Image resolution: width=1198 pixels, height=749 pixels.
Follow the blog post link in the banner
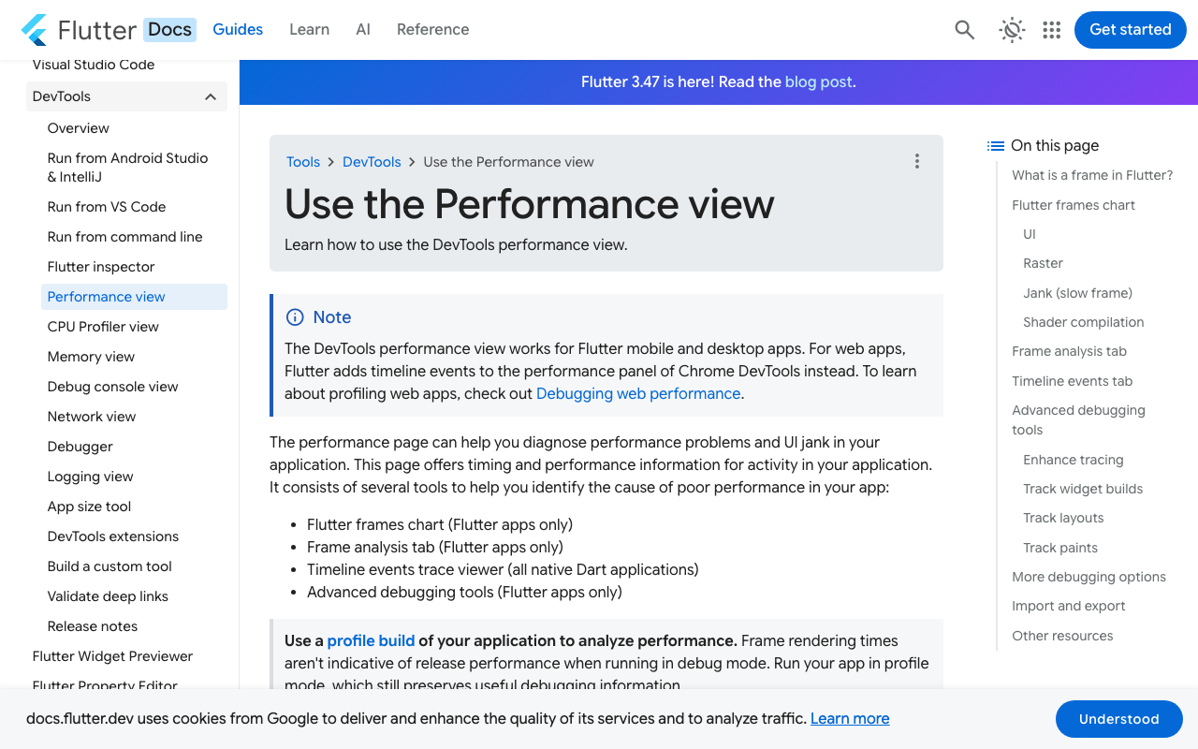[819, 82]
